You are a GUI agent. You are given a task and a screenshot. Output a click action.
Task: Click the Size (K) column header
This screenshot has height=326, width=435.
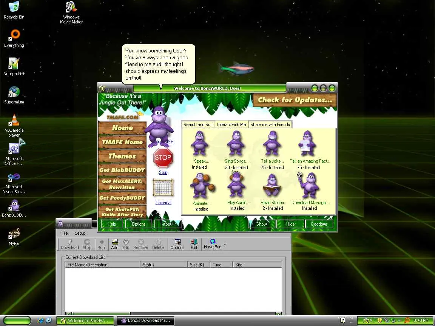(x=199, y=265)
